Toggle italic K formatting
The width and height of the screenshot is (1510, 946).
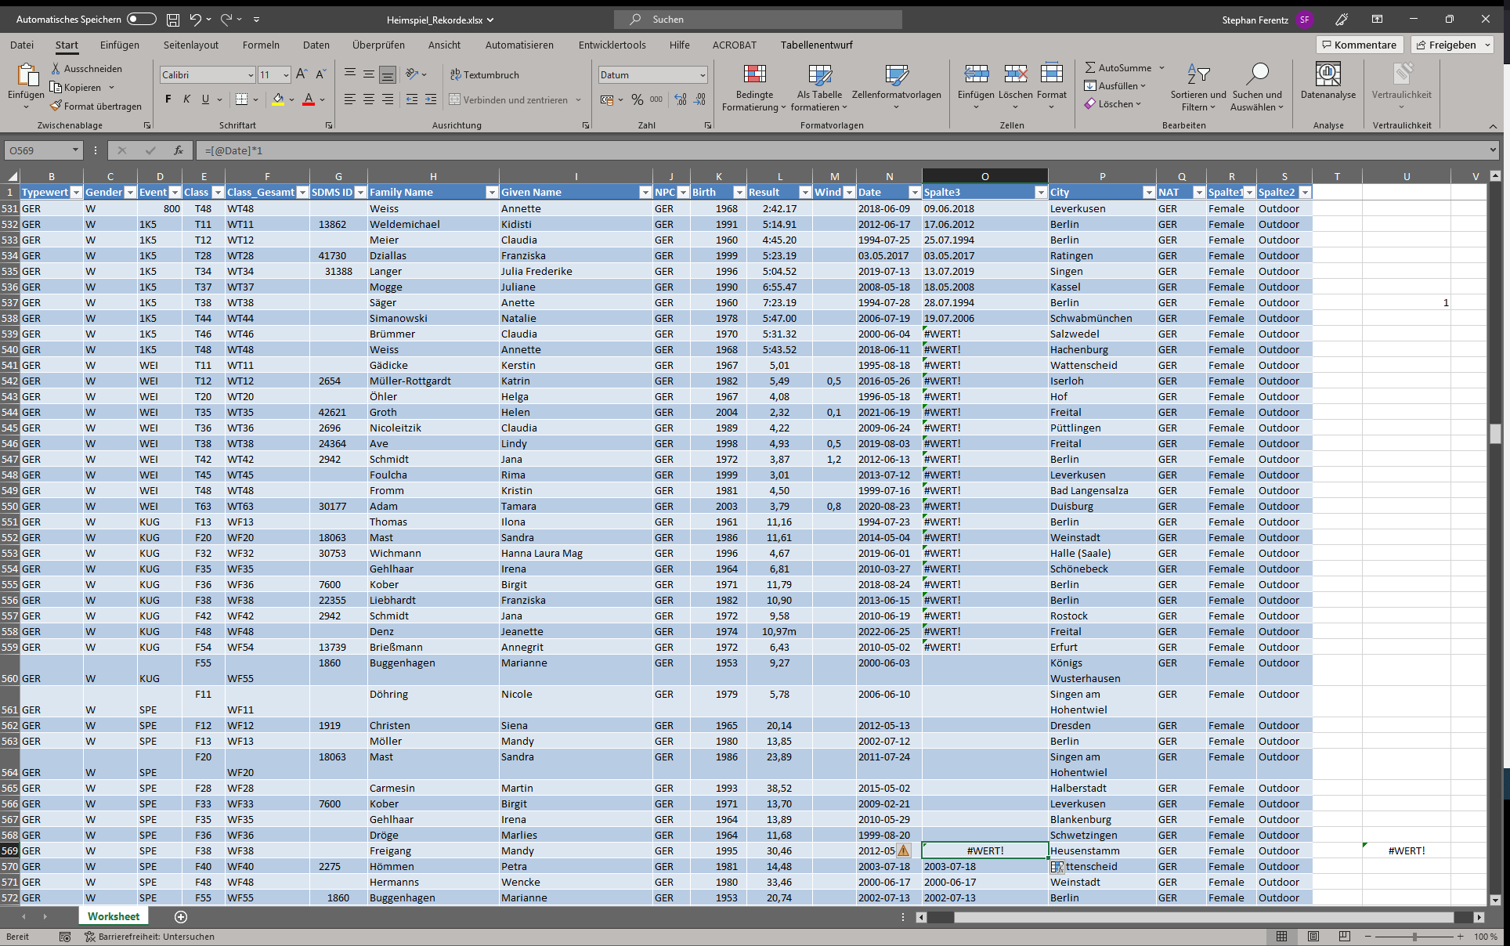[186, 99]
